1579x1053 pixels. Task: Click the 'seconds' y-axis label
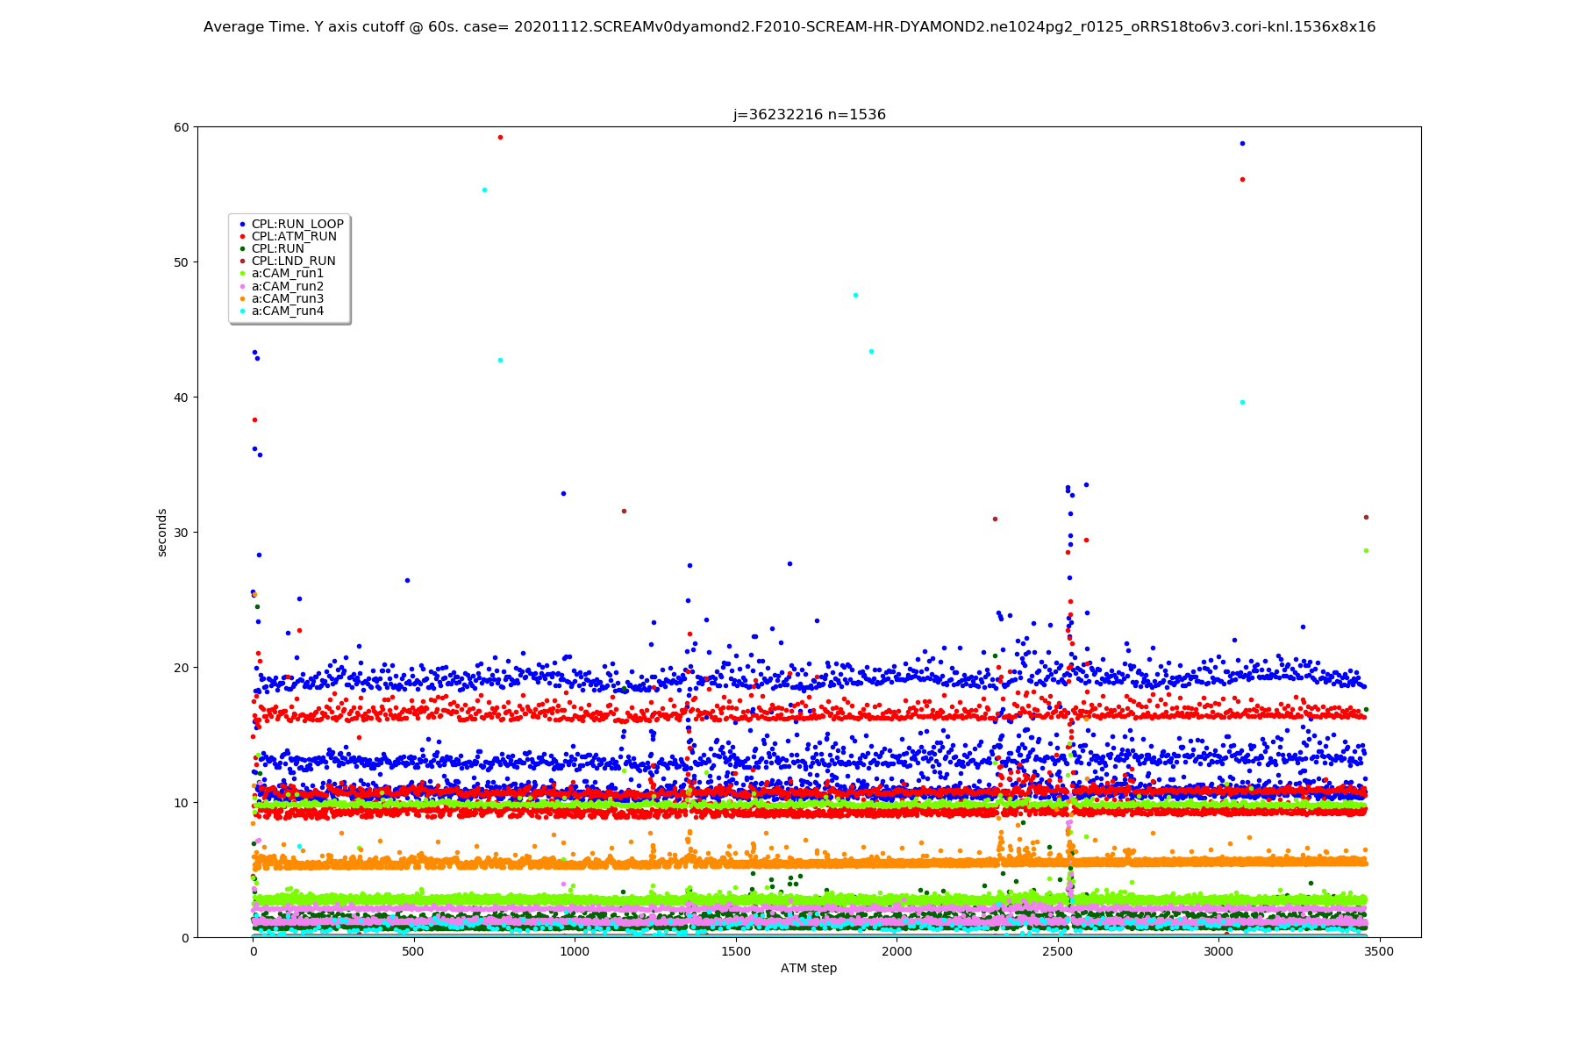(x=162, y=533)
